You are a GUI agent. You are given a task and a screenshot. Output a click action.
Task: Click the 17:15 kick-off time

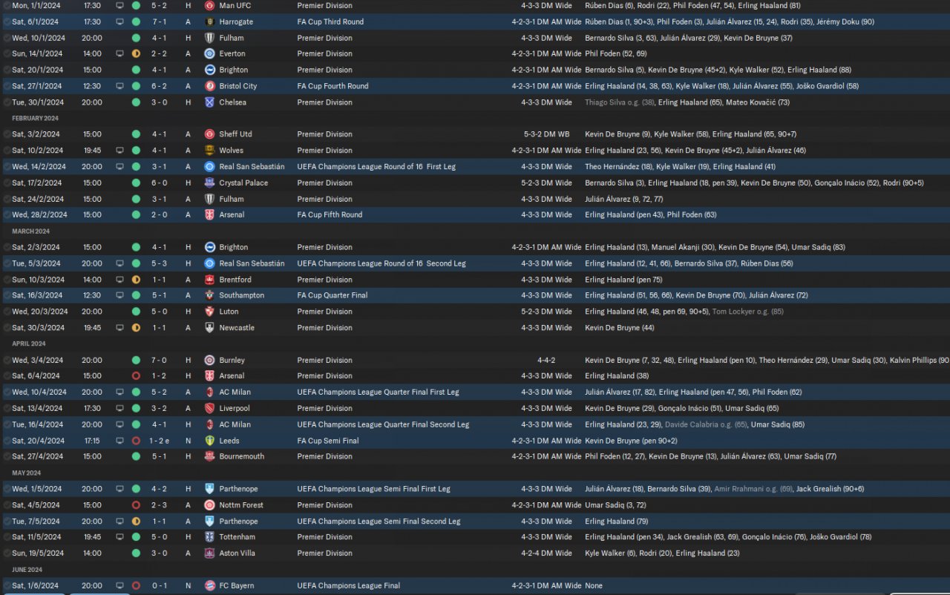[x=92, y=441]
